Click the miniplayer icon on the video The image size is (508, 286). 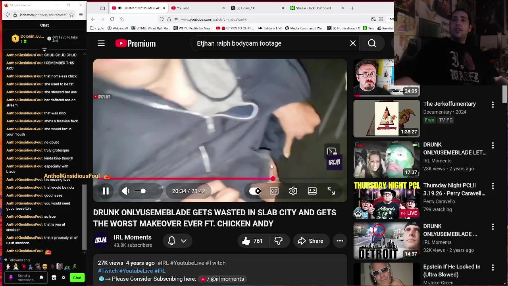click(x=331, y=151)
